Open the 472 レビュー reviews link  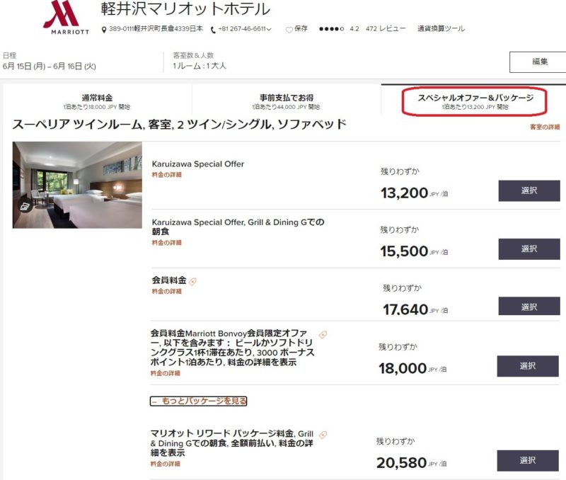click(386, 28)
